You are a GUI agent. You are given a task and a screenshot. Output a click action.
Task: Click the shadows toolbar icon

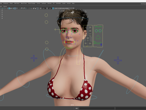coord(19,8)
